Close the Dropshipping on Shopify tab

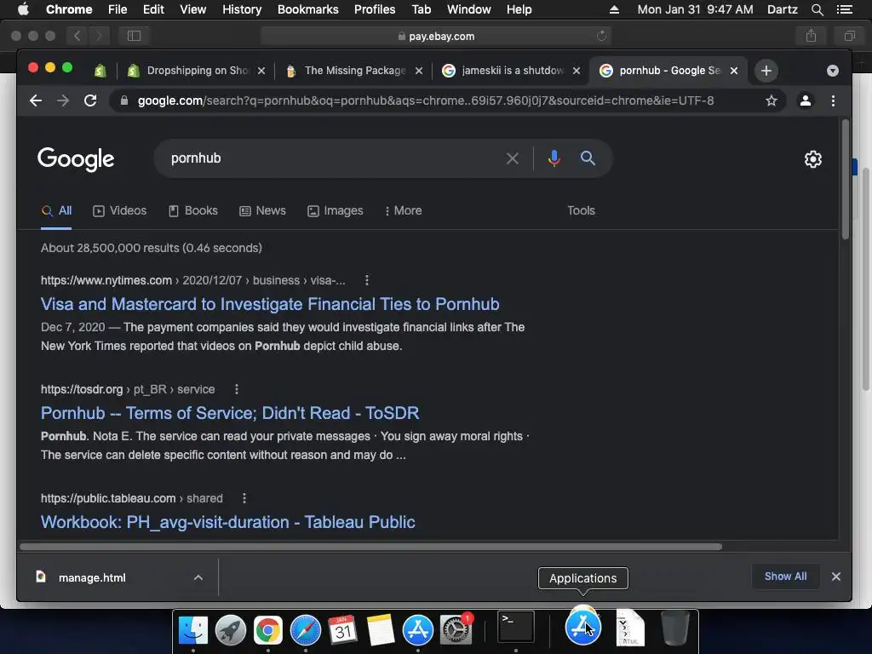click(x=261, y=71)
